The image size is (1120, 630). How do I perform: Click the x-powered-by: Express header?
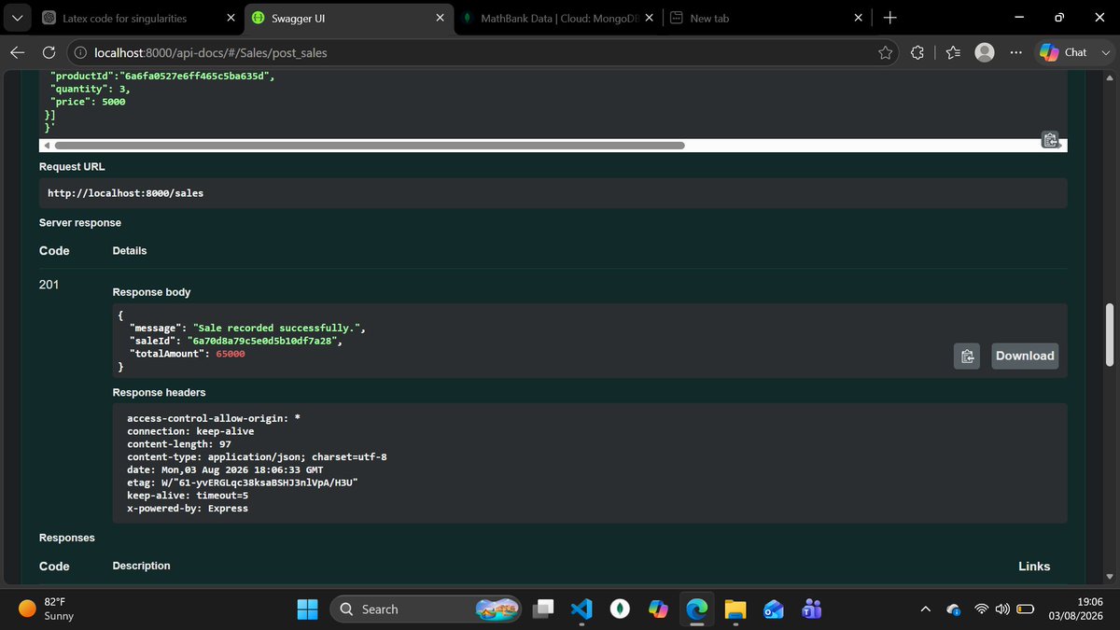point(188,509)
